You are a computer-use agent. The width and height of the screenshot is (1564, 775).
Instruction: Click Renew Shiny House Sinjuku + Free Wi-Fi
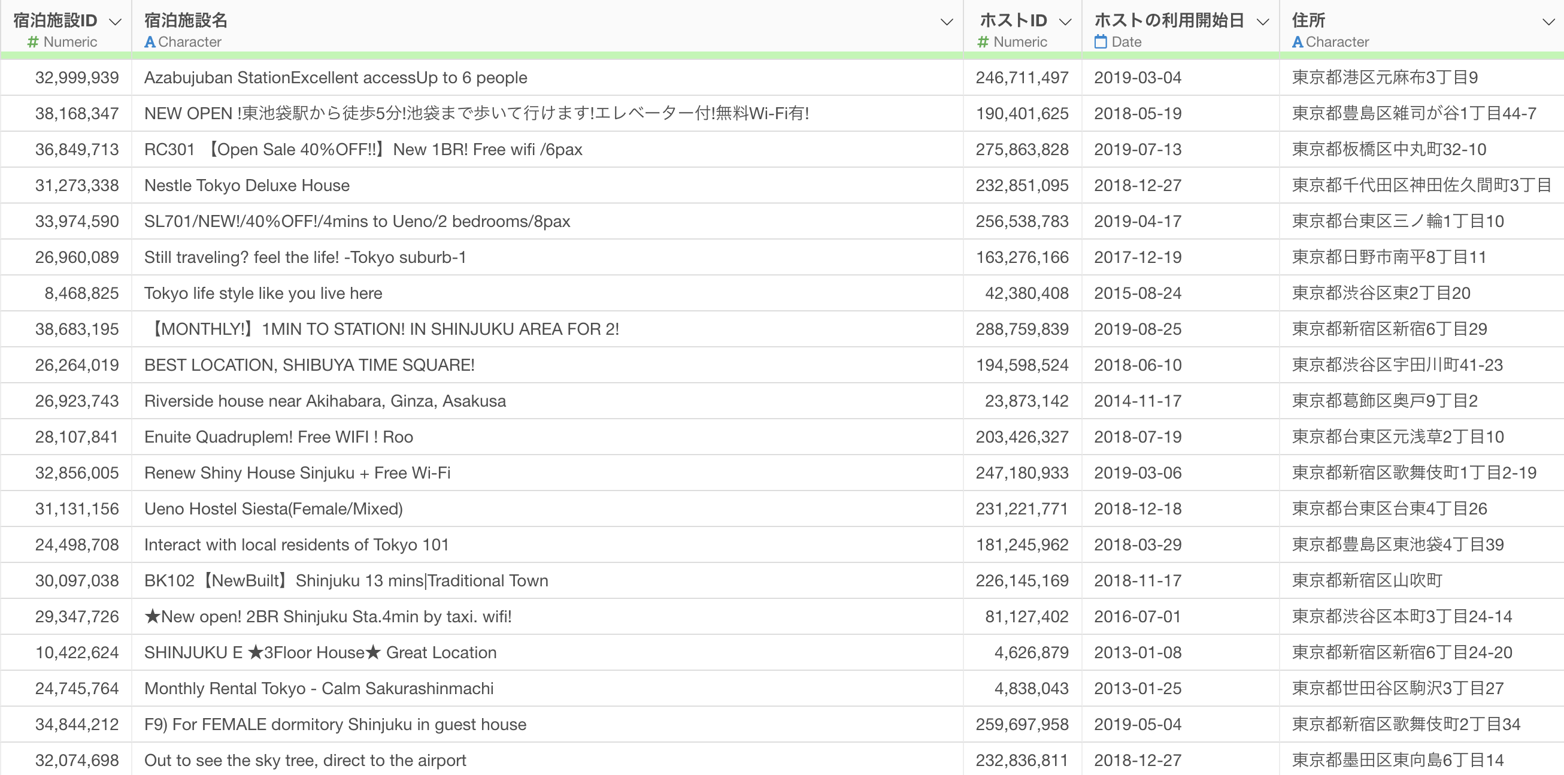point(297,473)
